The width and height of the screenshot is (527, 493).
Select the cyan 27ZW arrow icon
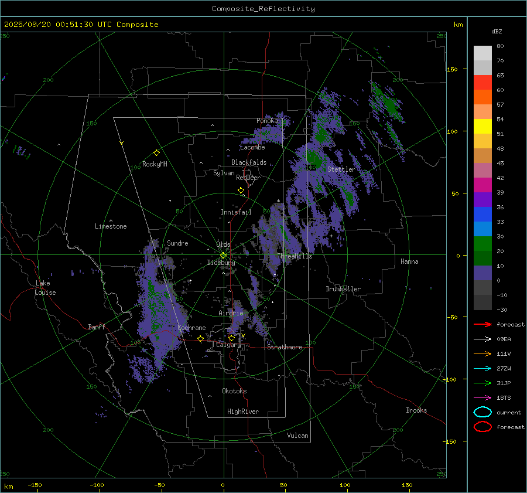coord(482,368)
